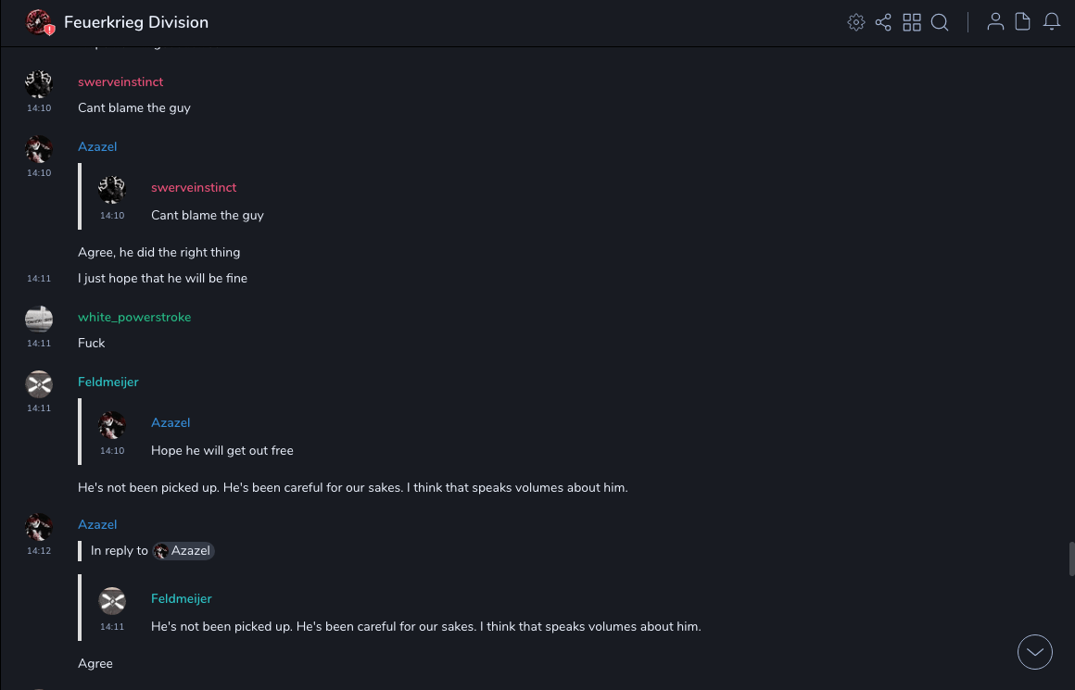Open room settings gear icon
The width and height of the screenshot is (1075, 690).
[x=856, y=22]
